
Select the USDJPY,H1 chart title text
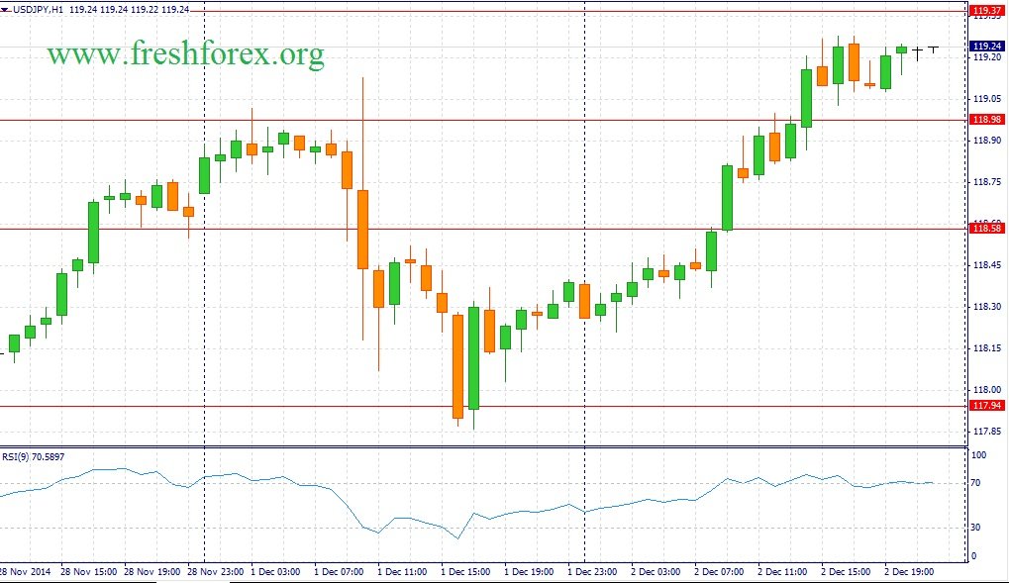pos(38,10)
